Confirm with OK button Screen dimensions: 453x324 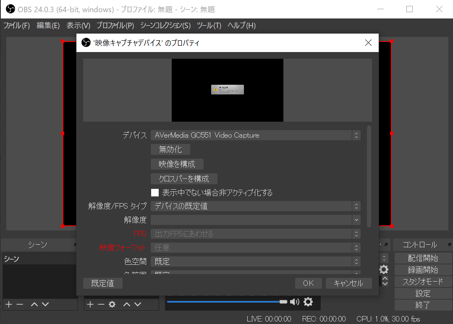tap(308, 283)
